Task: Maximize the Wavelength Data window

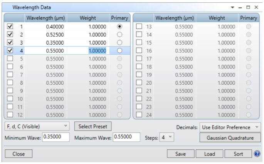Action: (248, 7)
